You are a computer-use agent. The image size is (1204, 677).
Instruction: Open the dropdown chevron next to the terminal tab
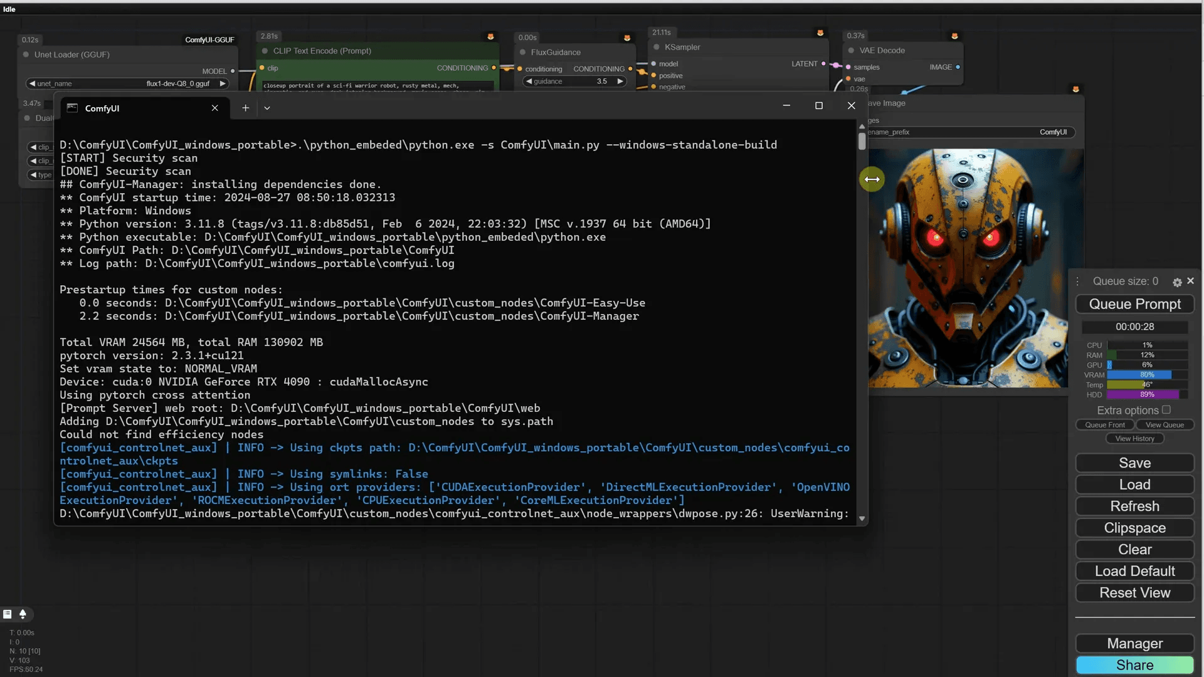coord(267,108)
